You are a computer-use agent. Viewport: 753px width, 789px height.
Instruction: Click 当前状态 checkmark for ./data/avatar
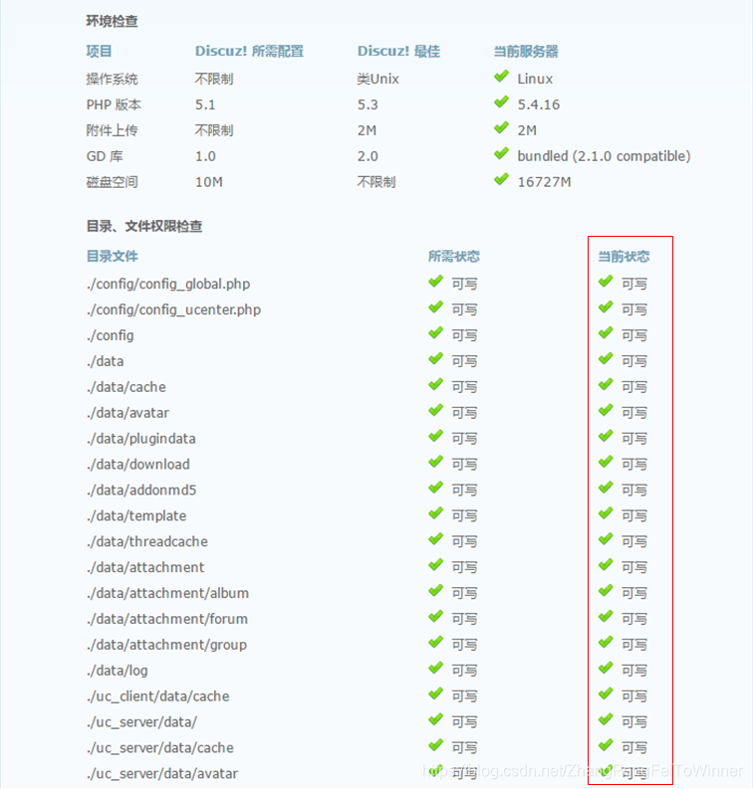click(606, 410)
